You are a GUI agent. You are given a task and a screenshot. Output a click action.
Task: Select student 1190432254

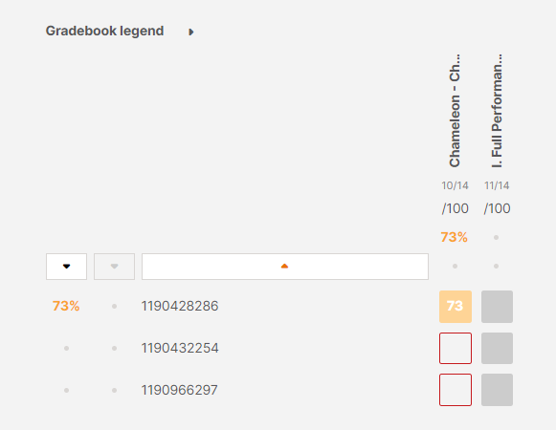coord(180,348)
